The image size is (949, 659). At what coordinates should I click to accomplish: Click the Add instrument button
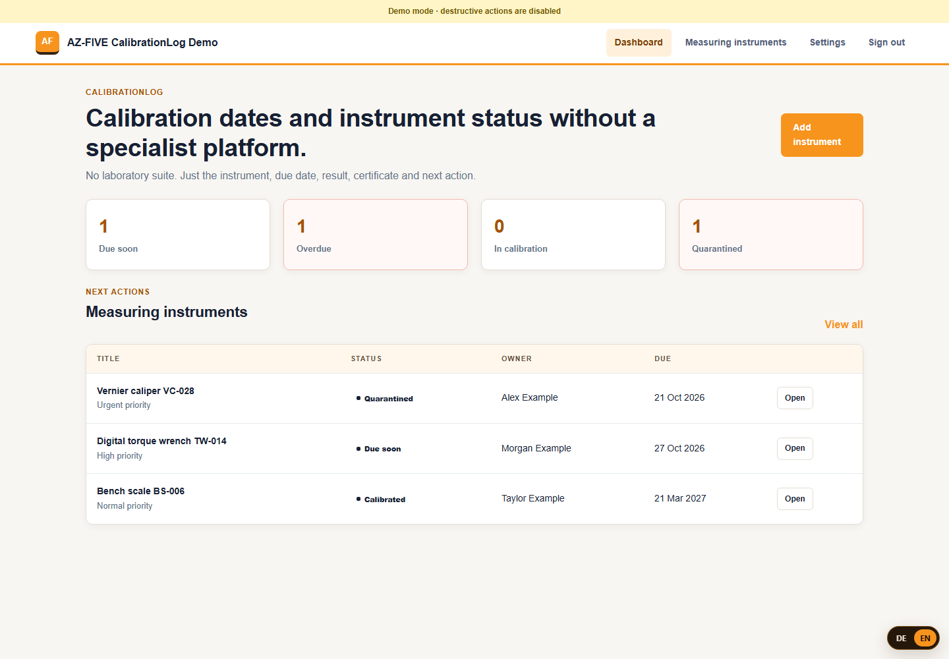point(822,135)
